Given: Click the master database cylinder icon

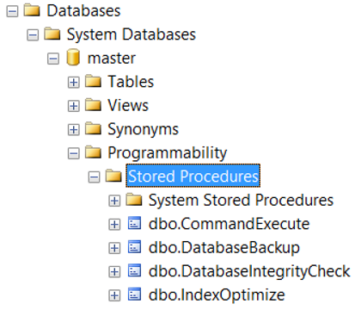Looking at the screenshot, I should pyautogui.click(x=73, y=58).
